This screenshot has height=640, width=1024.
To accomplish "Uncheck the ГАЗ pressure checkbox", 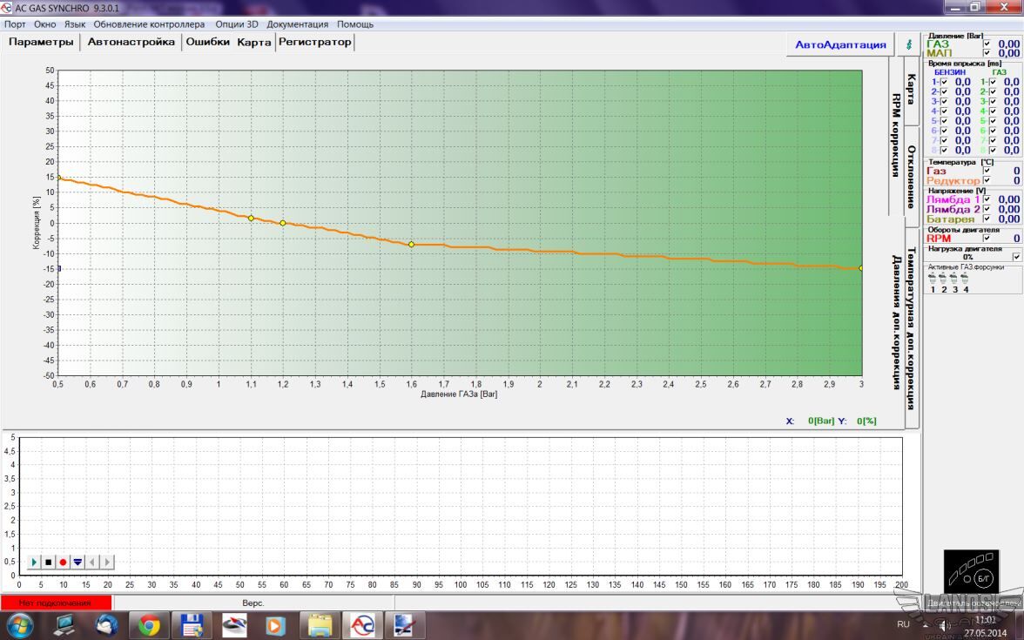I will coord(987,44).
